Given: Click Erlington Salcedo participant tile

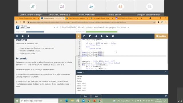Looking at the screenshot, I should coord(150,8).
